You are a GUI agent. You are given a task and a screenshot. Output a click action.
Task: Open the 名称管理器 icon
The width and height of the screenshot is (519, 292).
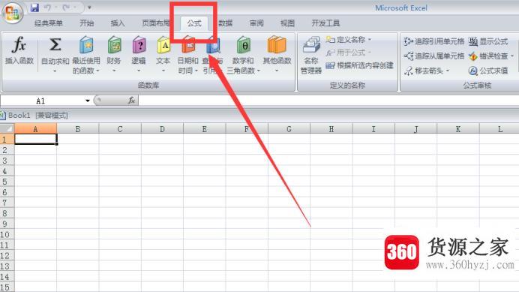click(x=311, y=45)
